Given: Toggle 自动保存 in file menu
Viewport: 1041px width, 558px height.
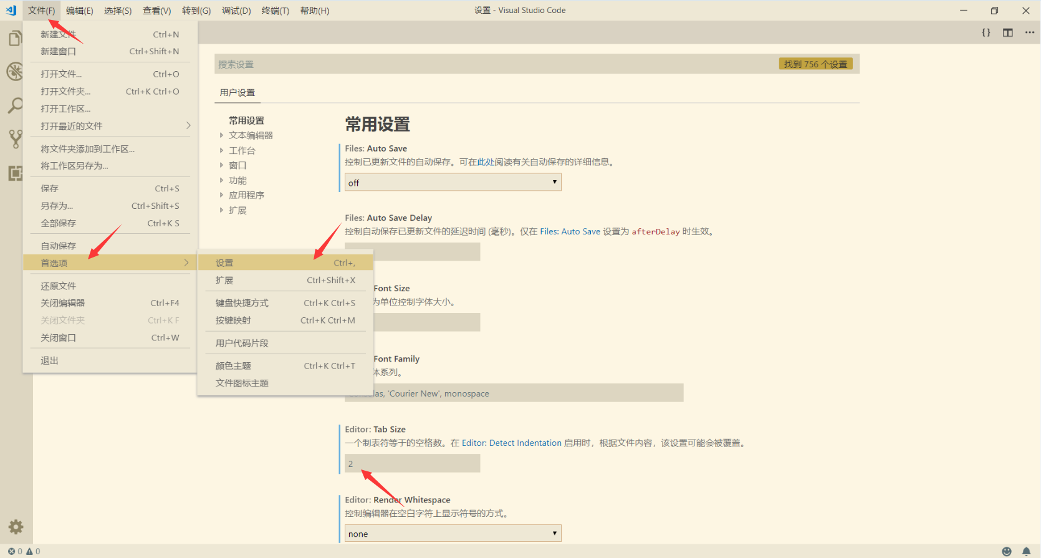Looking at the screenshot, I should 110,246.
